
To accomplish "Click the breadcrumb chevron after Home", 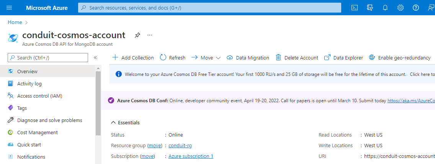I will tap(27, 23).
